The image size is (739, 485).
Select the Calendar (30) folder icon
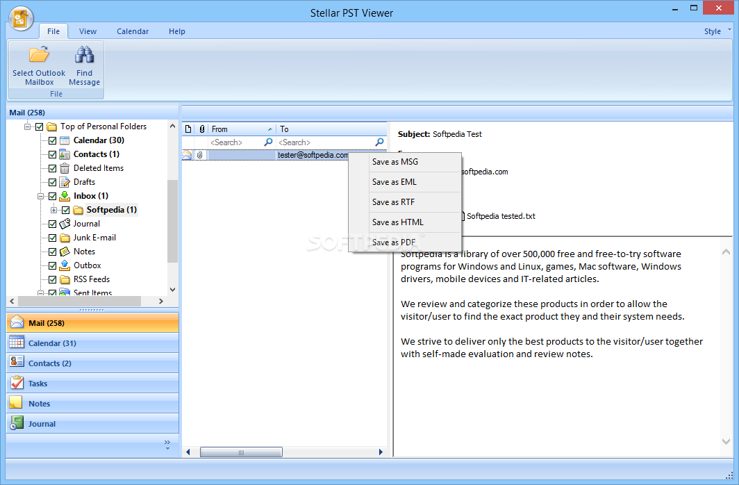point(65,140)
